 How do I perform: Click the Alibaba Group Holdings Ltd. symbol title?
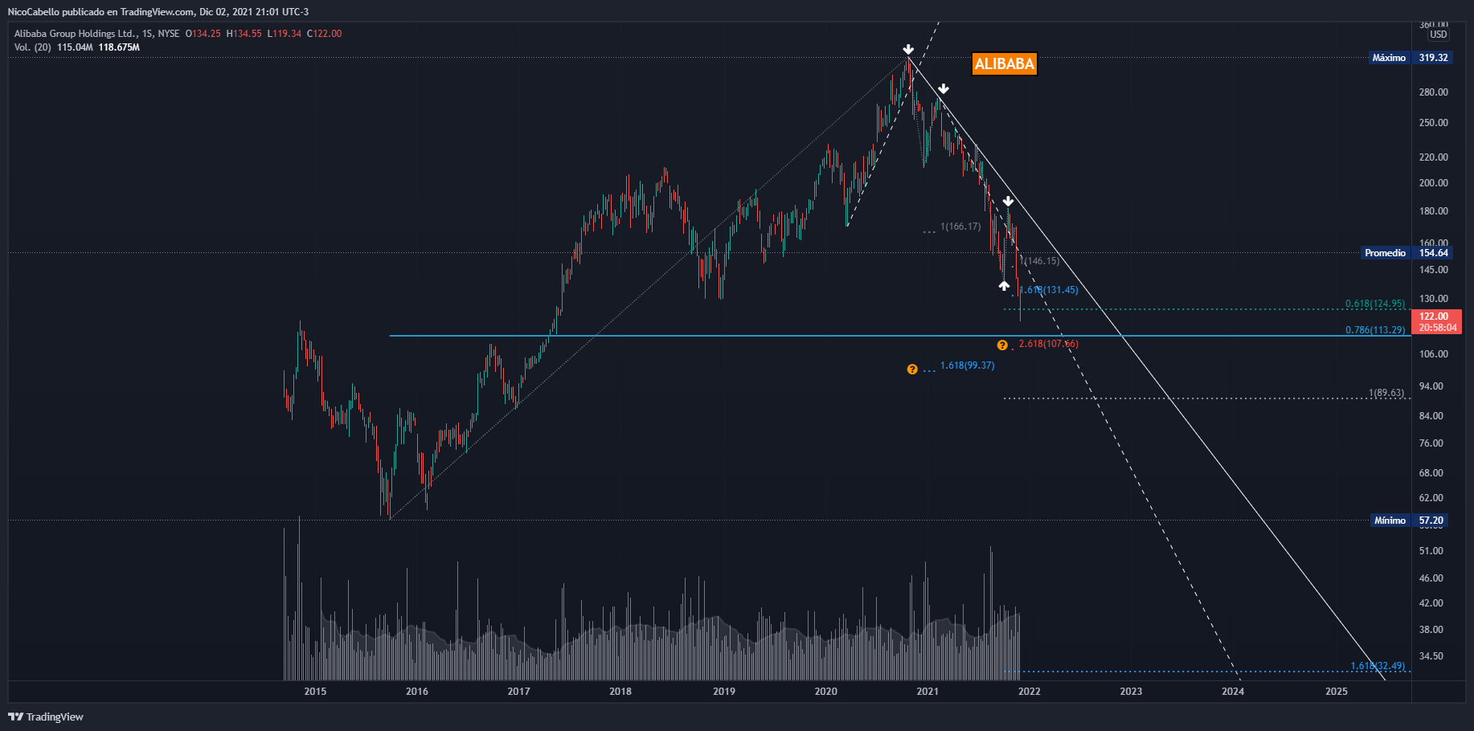(76, 34)
